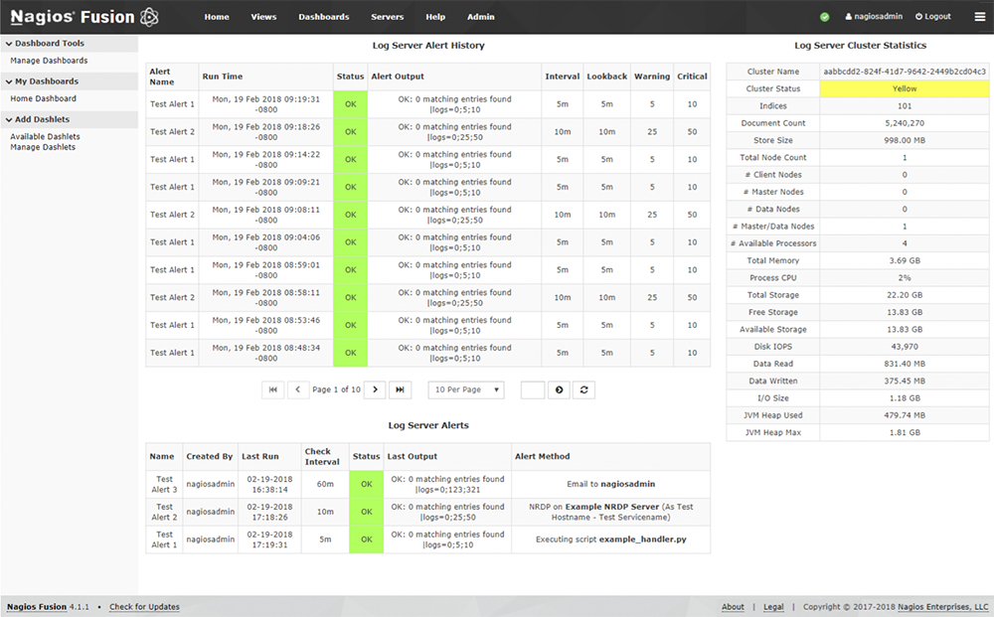Jump to the last page of alert history
The width and height of the screenshot is (994, 617).
(400, 390)
